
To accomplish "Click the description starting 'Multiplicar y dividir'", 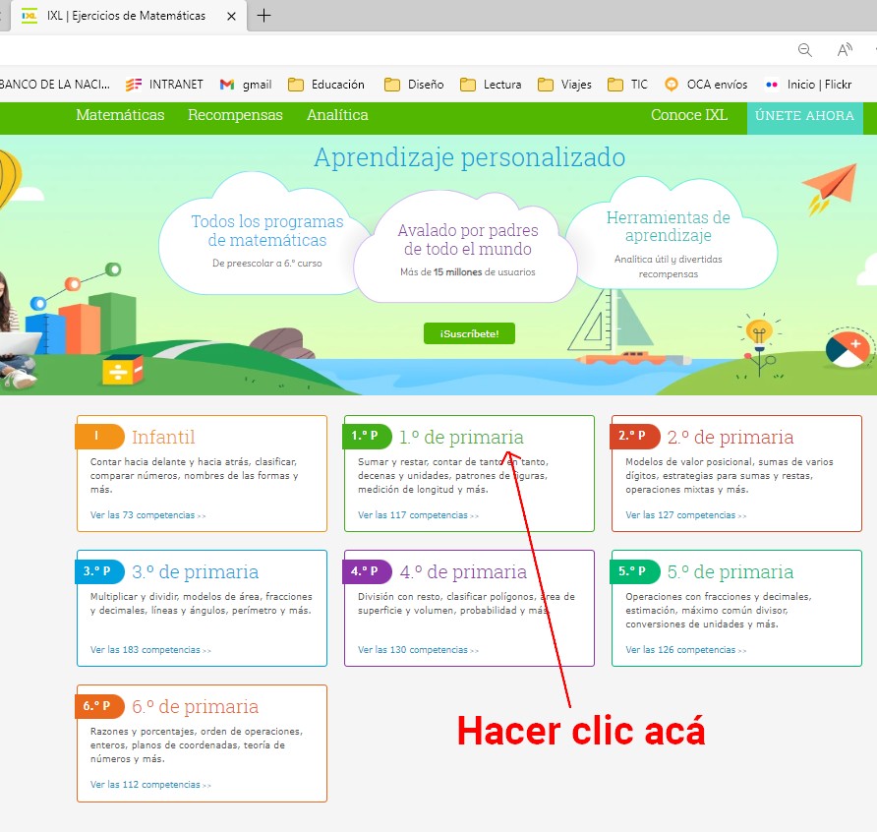I will (202, 604).
